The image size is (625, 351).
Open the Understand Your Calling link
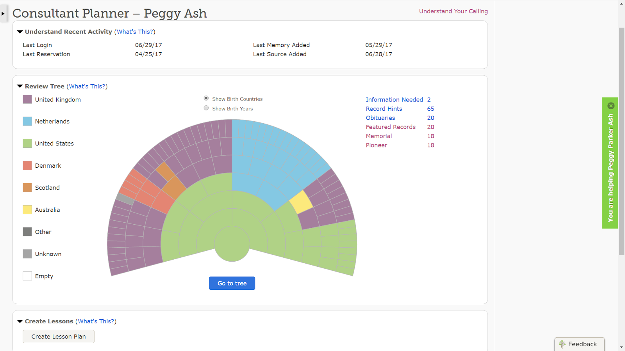(x=453, y=11)
